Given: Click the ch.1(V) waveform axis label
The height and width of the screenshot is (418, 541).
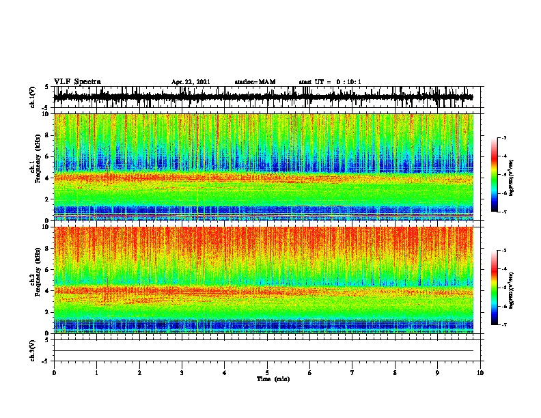Looking at the screenshot, I should (33, 97).
